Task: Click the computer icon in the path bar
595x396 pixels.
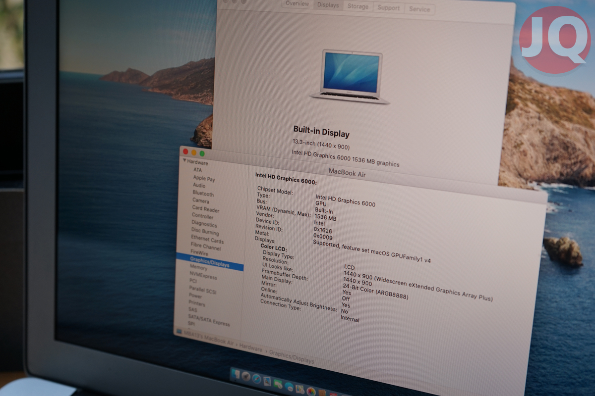Action: [x=179, y=331]
